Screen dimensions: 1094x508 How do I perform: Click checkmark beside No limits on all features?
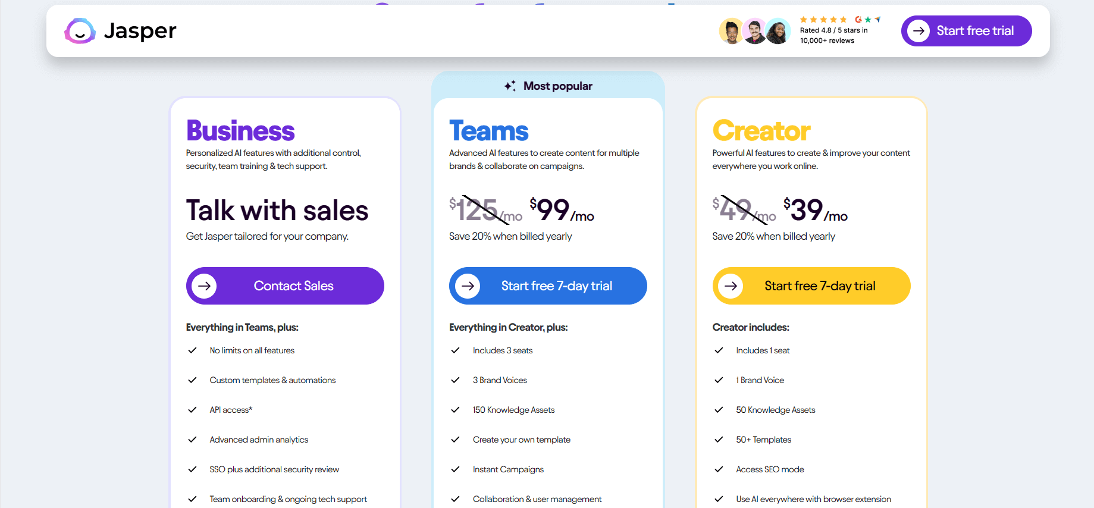[192, 350]
